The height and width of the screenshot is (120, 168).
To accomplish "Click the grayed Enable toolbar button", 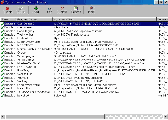I will (x=21, y=10).
